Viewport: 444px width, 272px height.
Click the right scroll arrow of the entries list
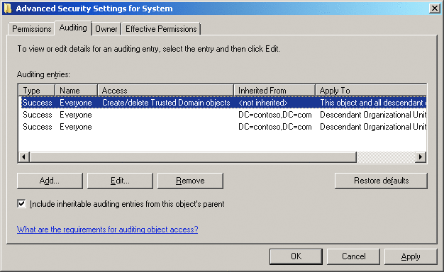(x=421, y=157)
